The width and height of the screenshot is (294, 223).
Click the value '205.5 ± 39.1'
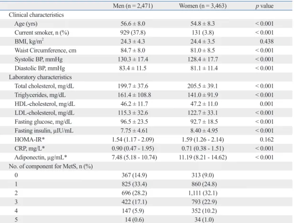coord(203,86)
